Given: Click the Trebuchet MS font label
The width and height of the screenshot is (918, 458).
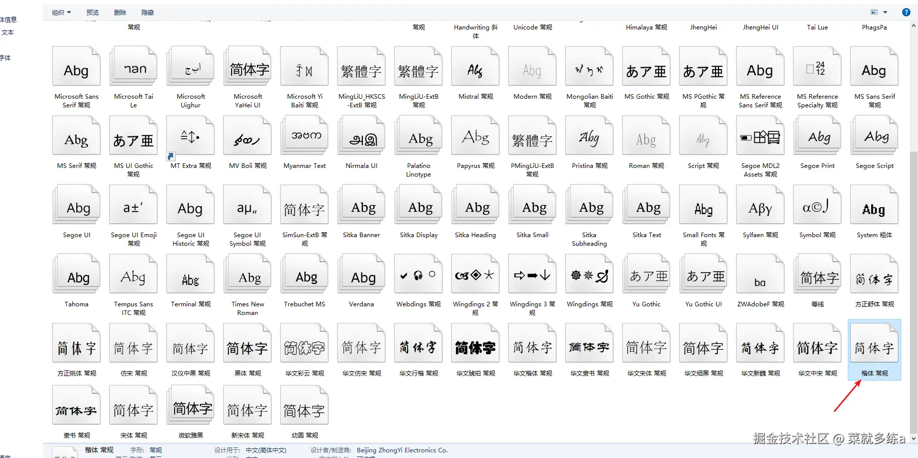Looking at the screenshot, I should click(304, 304).
